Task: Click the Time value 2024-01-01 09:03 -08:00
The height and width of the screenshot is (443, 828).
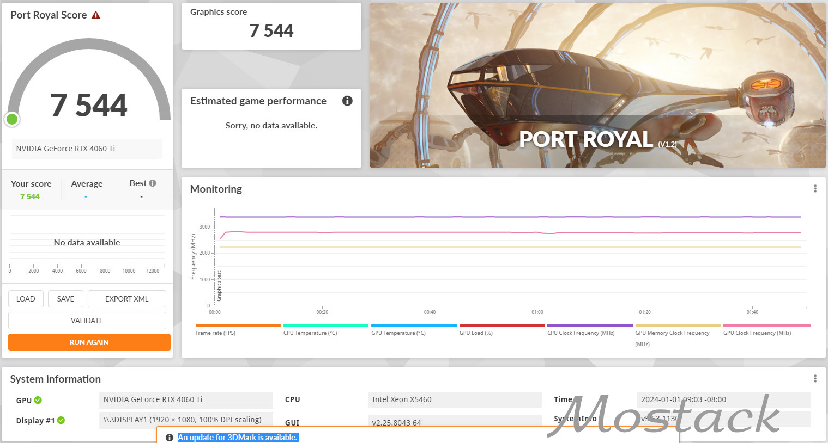Action: (724, 400)
